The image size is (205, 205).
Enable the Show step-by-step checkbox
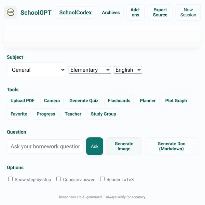click(10, 179)
